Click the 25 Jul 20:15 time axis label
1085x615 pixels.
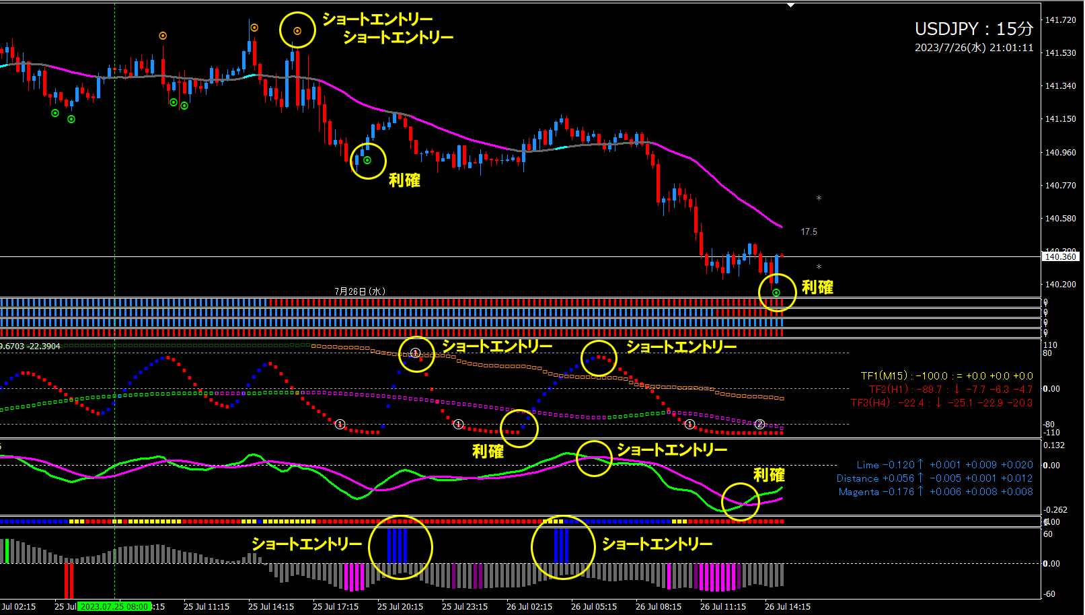pos(400,606)
